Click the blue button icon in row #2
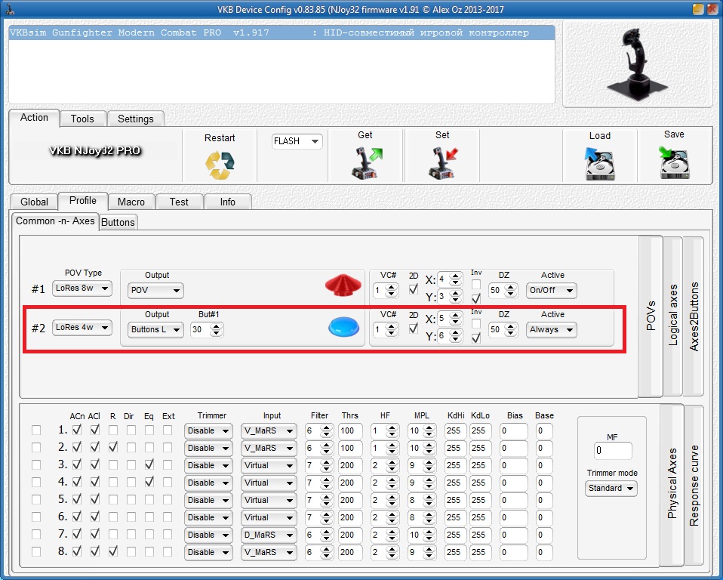This screenshot has width=723, height=580. pos(343,328)
